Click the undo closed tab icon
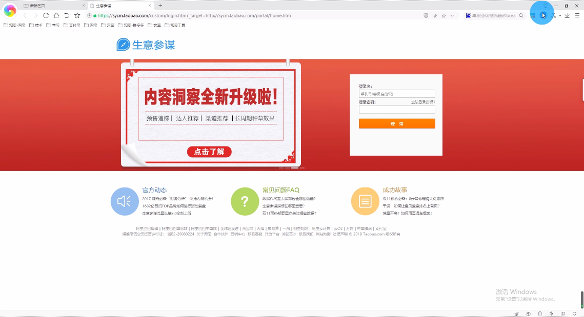This screenshot has height=317, width=584. 67,15
